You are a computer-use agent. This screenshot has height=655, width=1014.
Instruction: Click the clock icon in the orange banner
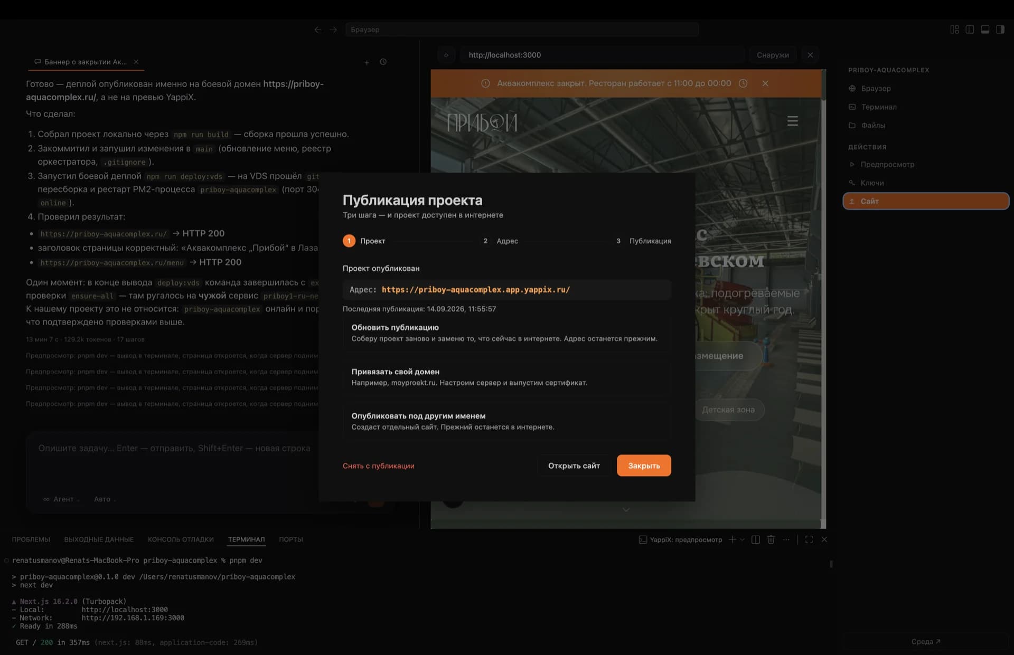click(743, 83)
